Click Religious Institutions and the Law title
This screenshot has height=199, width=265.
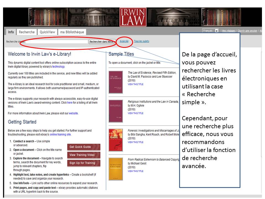point(153,101)
